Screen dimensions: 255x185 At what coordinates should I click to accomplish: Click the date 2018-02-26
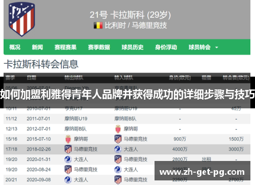pos(39,149)
